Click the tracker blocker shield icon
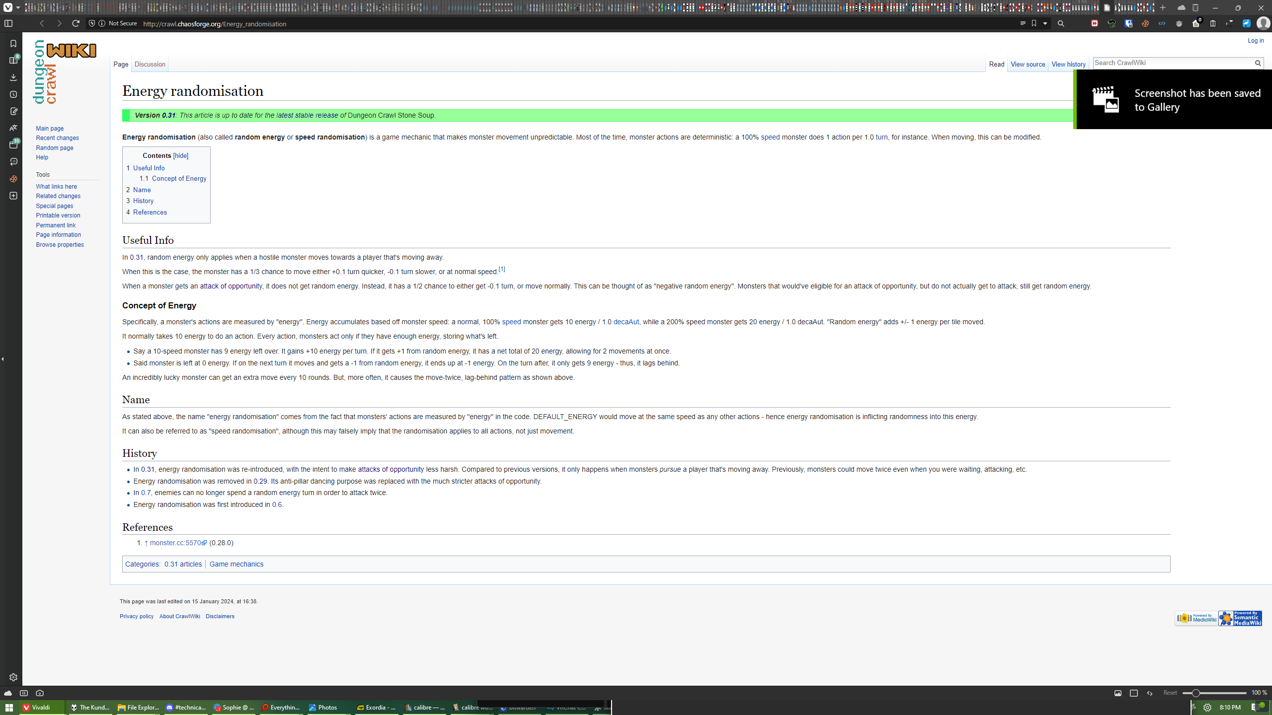 tap(91, 23)
